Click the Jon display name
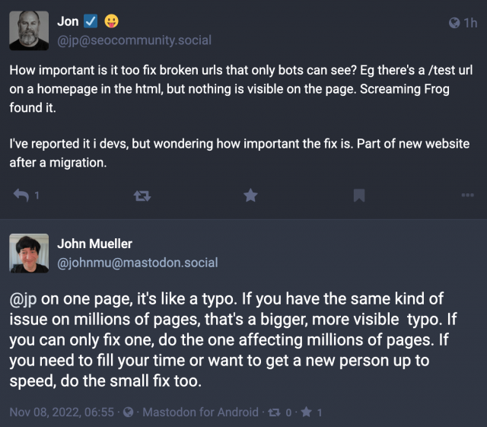487x427 pixels. coord(68,22)
